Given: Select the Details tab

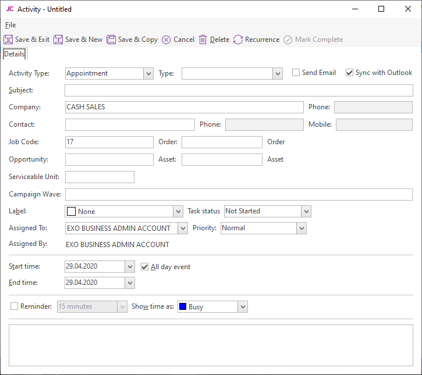Looking at the screenshot, I should pos(15,54).
